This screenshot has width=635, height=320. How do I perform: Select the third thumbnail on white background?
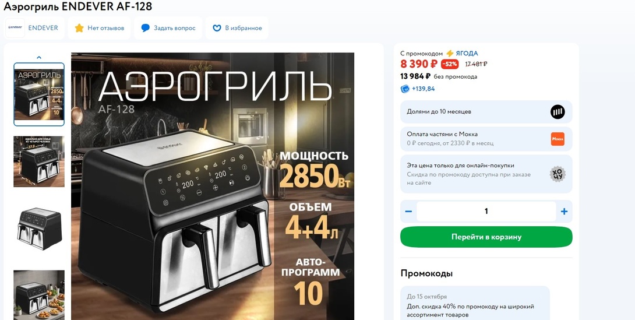[39, 228]
